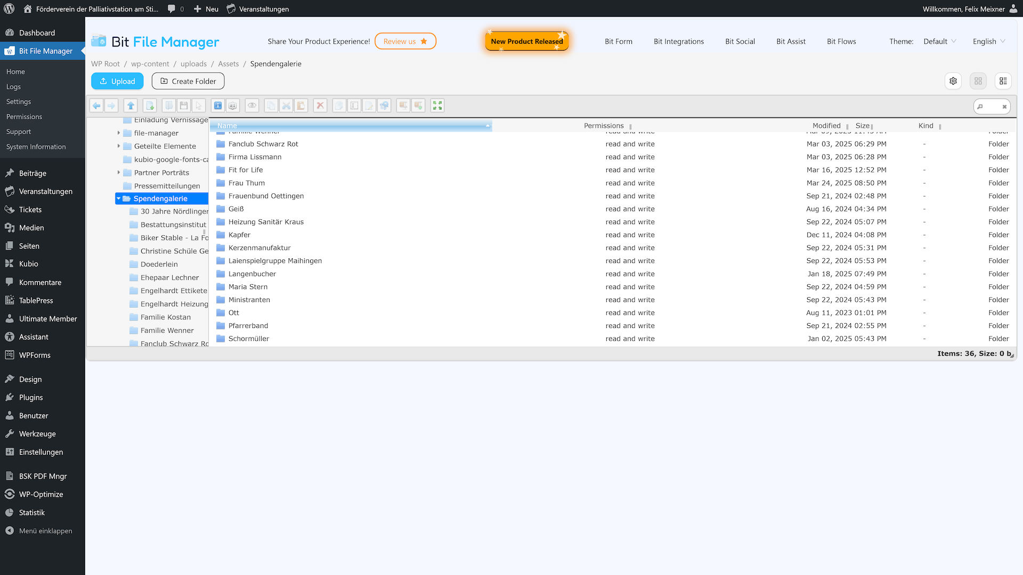Collapse the Spendengalerie tree folder
This screenshot has height=575, width=1023.
pyautogui.click(x=119, y=199)
